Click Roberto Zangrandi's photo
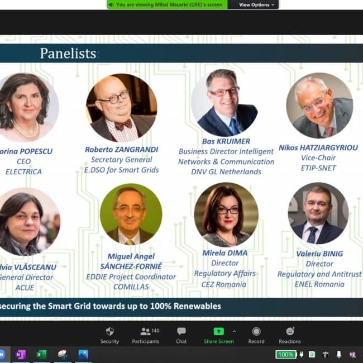 122,108
